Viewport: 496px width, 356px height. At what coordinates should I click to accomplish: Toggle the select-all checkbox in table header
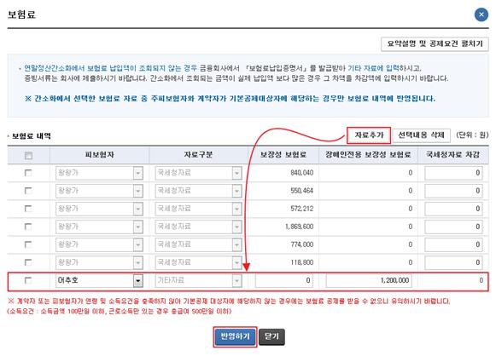coord(28,156)
